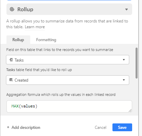This screenshot has height=136, width=142.
Task: Select the Rollup tab
Action: [18, 40]
